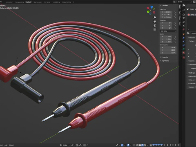Image resolution: width=196 pixels, height=147 pixels.
Task: Toggle lock on Location Y
Action: [x=175, y=15]
